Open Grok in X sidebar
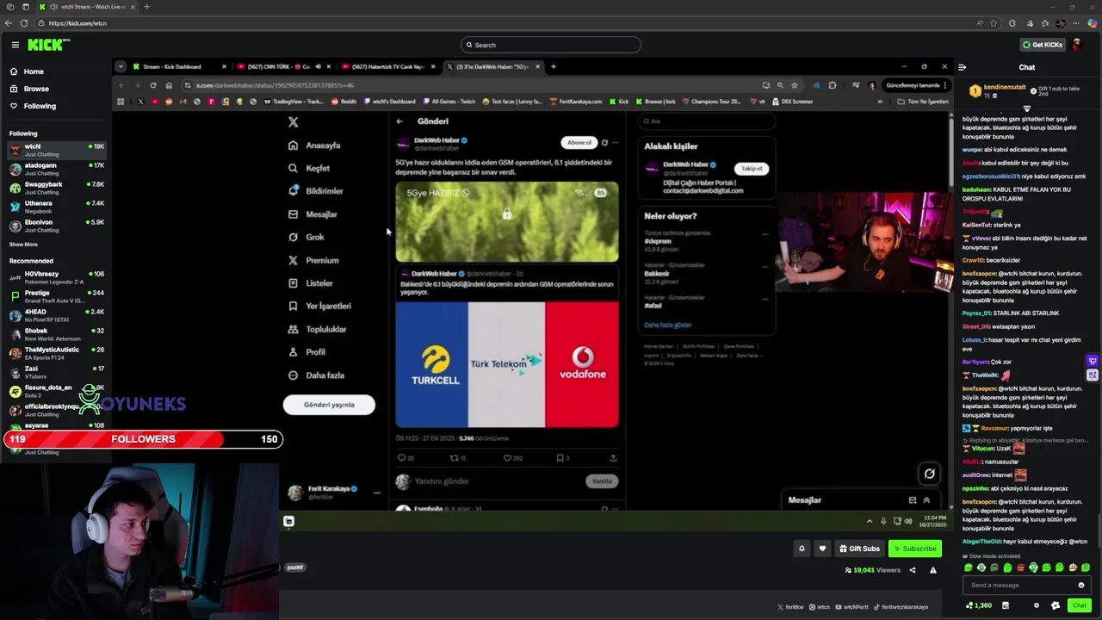This screenshot has height=620, width=1102. pyautogui.click(x=306, y=237)
